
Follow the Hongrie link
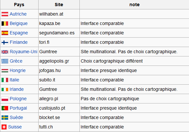pos(18,70)
